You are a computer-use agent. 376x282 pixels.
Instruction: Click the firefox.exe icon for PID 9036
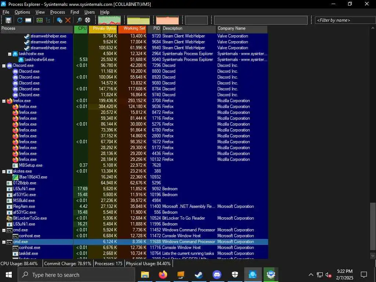point(15,106)
